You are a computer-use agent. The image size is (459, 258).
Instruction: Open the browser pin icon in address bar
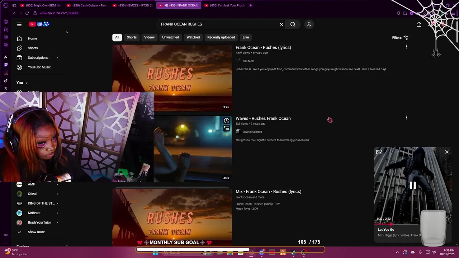(398, 13)
